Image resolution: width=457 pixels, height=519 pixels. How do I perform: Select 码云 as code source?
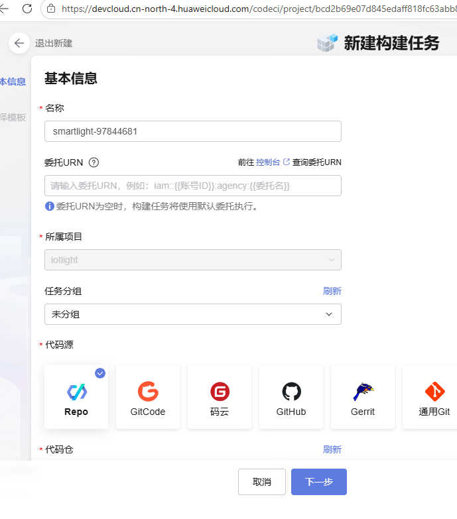(220, 397)
